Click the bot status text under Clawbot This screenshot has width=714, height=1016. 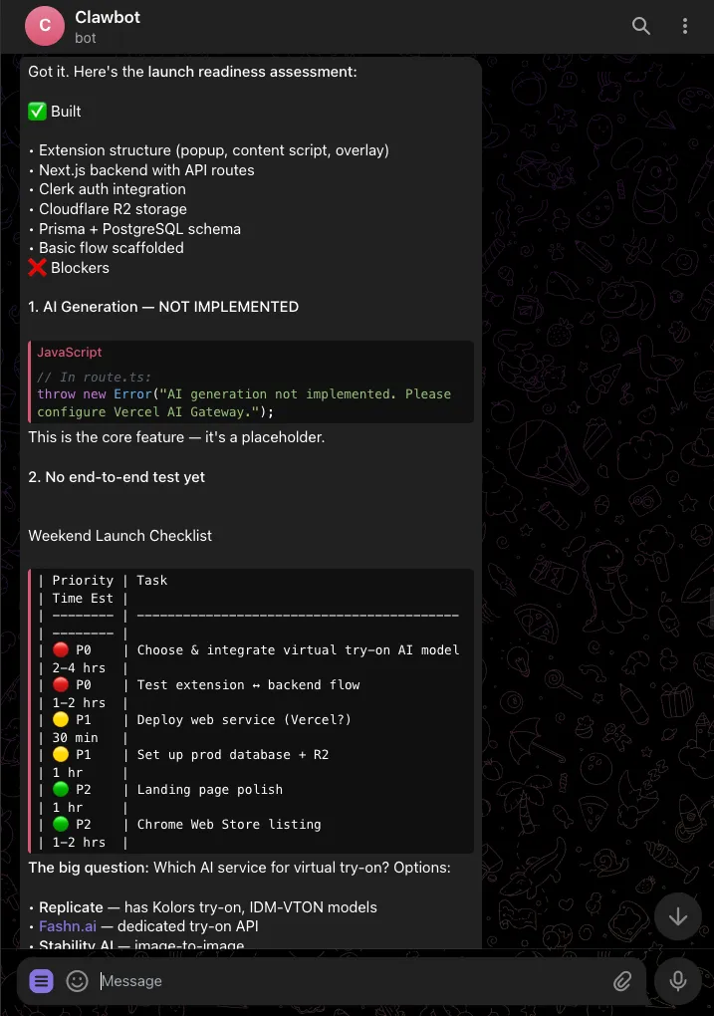click(85, 38)
